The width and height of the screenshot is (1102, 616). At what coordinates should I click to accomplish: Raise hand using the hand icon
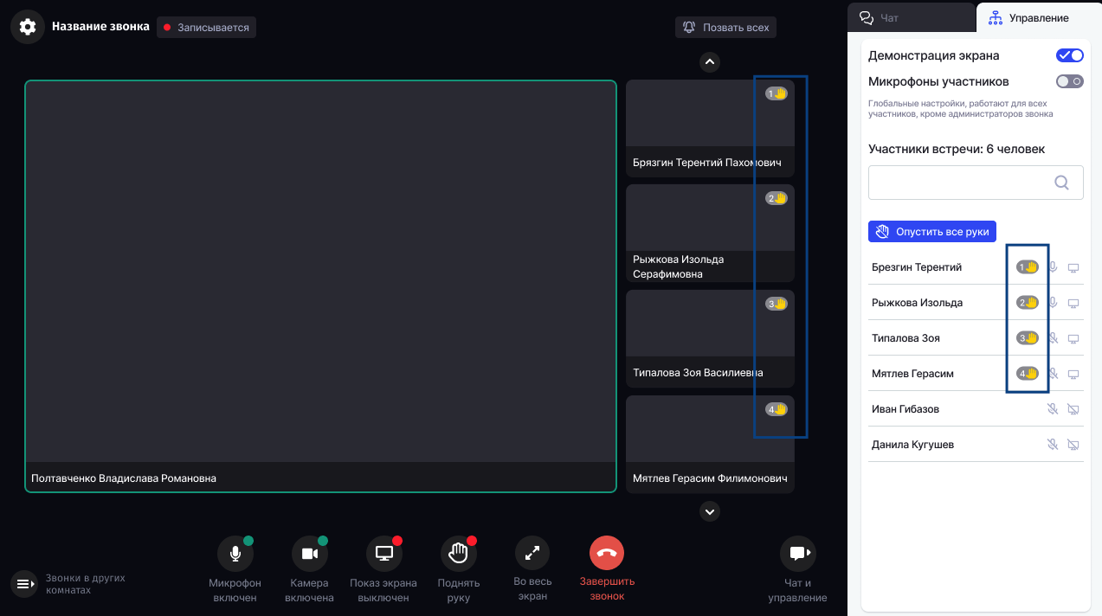point(458,554)
